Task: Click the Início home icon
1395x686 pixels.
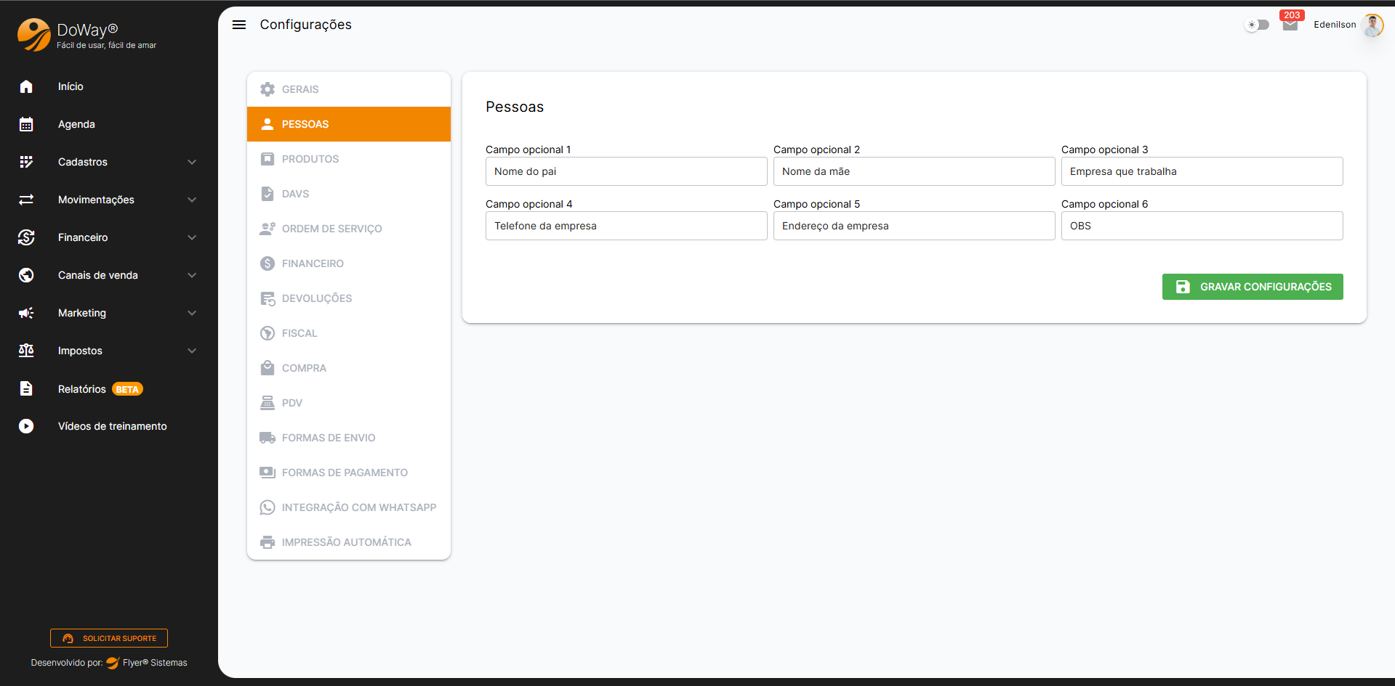Action: [26, 86]
